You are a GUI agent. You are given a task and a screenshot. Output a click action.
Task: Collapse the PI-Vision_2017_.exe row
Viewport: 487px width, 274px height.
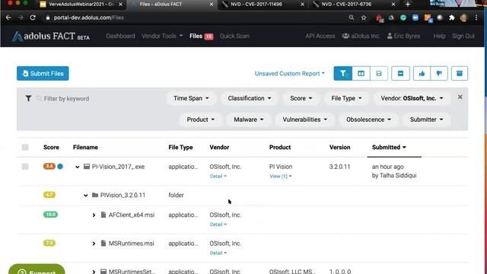[77, 167]
